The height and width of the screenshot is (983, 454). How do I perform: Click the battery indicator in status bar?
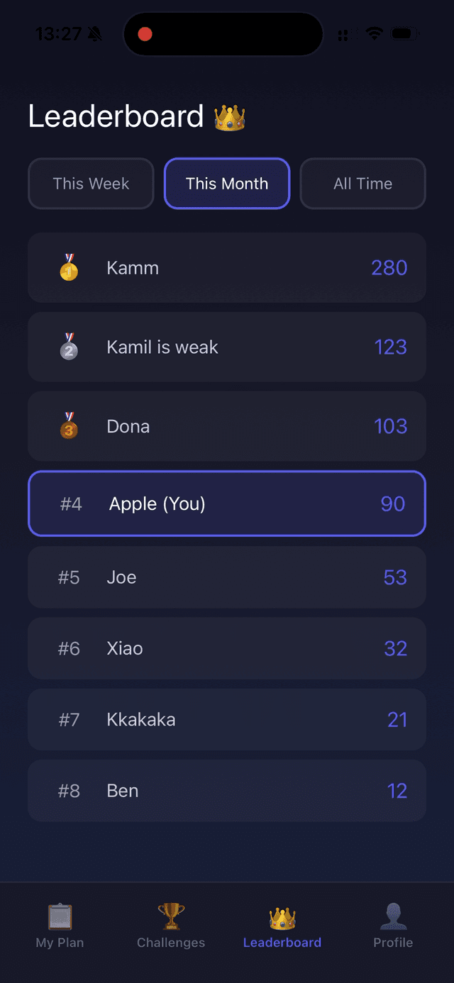[x=406, y=32]
